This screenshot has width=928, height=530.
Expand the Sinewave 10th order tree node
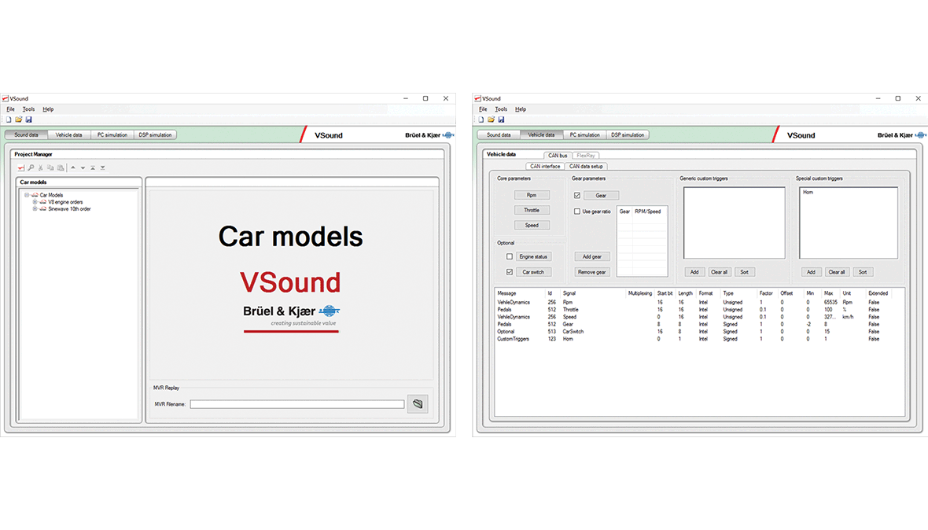coord(35,209)
